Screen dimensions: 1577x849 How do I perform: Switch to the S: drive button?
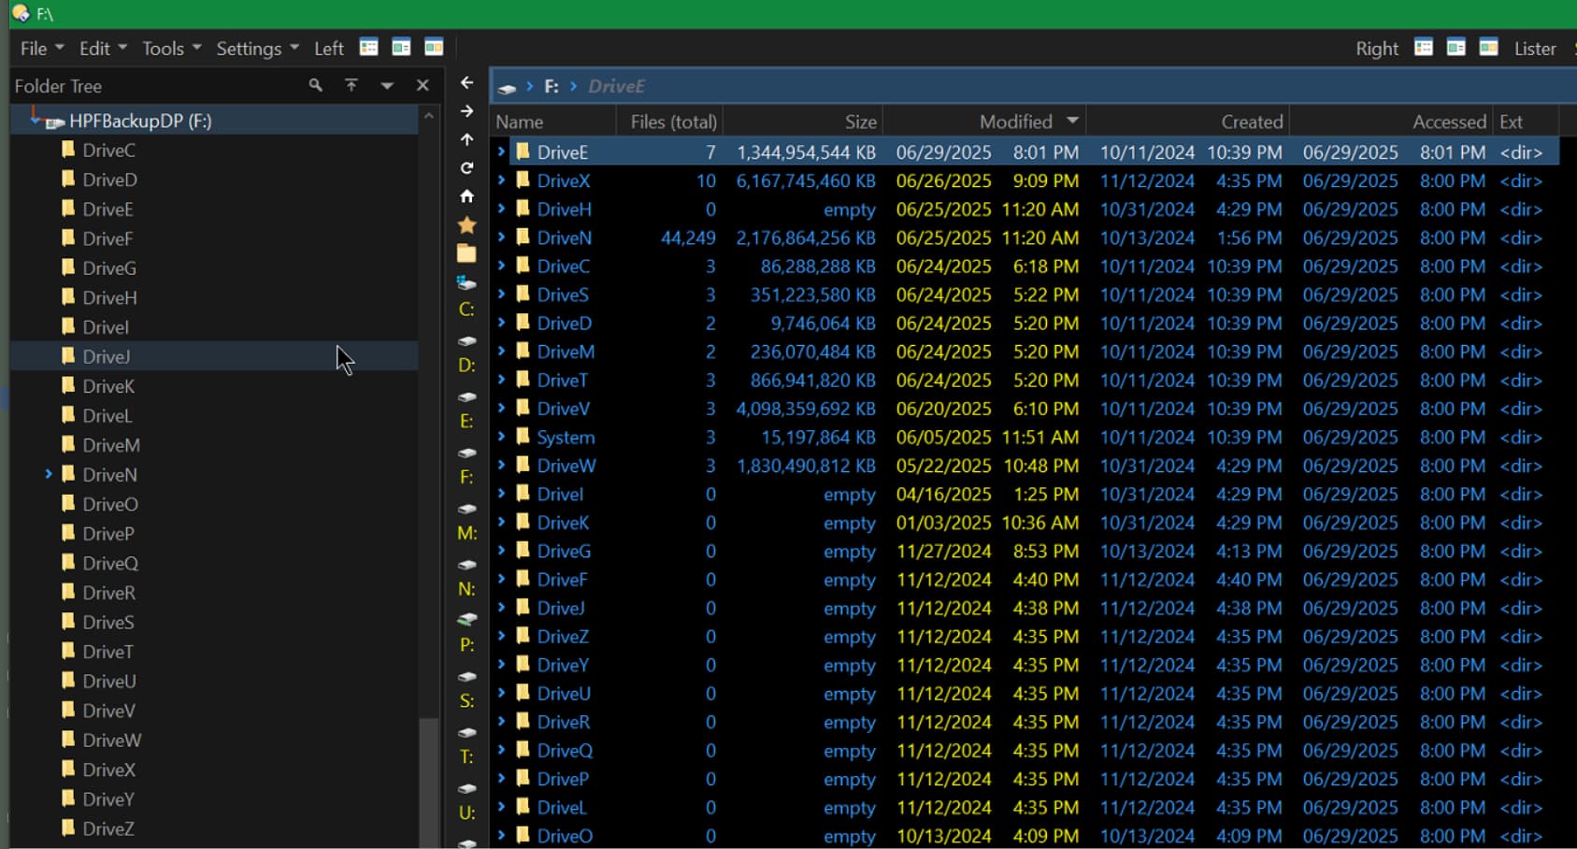466,700
